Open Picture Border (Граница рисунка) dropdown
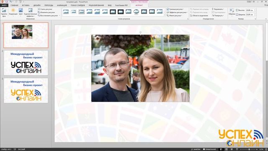 pyautogui.click(x=175, y=9)
